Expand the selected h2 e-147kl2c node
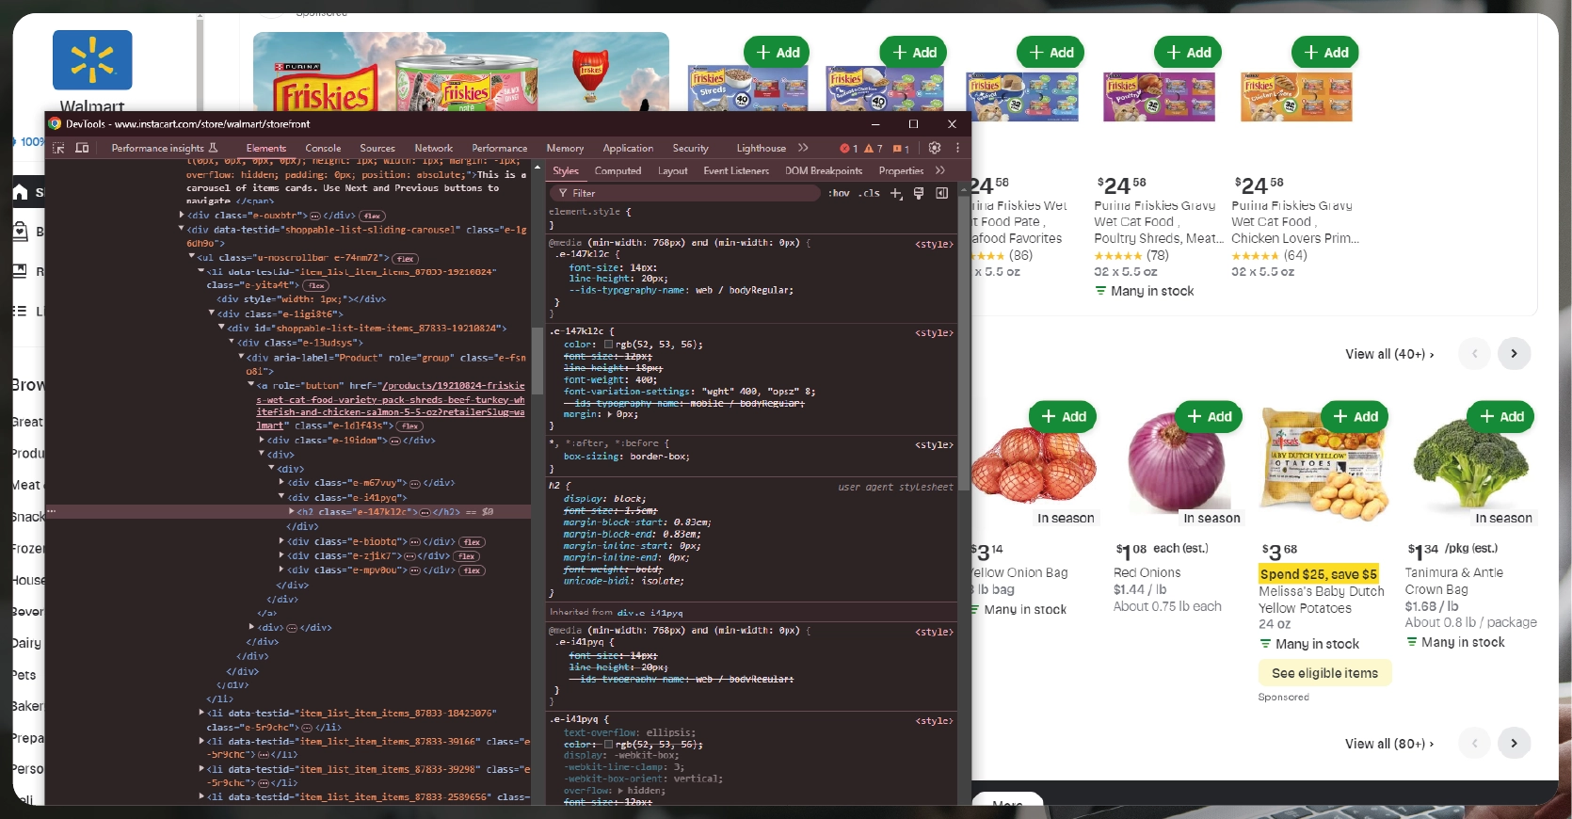Screen dimensions: 1572x819 292,512
